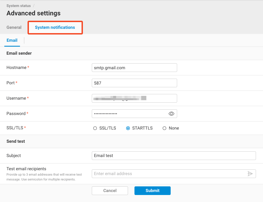
Task: Reveal the password with the eye icon
Action: 171,114
